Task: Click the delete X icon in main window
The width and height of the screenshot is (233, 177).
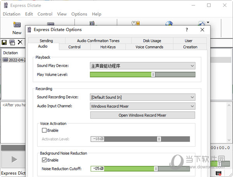Action: 20,42
